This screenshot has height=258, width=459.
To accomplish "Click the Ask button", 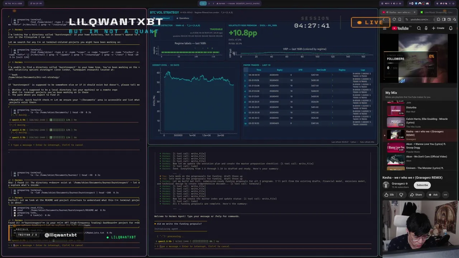I will (x=432, y=195).
